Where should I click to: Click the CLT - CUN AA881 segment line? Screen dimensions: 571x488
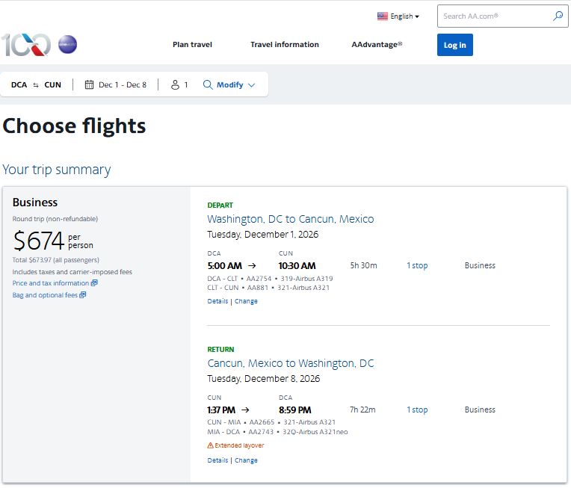268,288
